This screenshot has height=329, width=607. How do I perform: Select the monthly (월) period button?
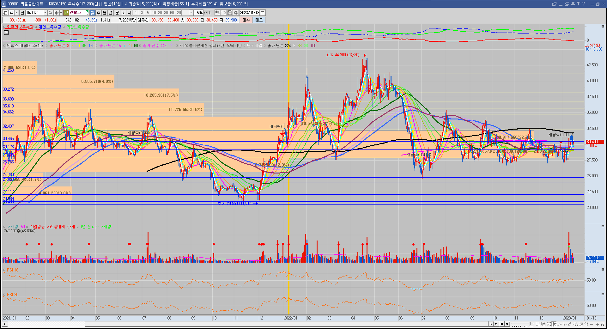pyautogui.click(x=104, y=13)
